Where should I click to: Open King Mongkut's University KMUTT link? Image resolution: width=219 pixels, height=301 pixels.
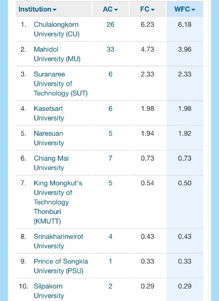tap(58, 202)
